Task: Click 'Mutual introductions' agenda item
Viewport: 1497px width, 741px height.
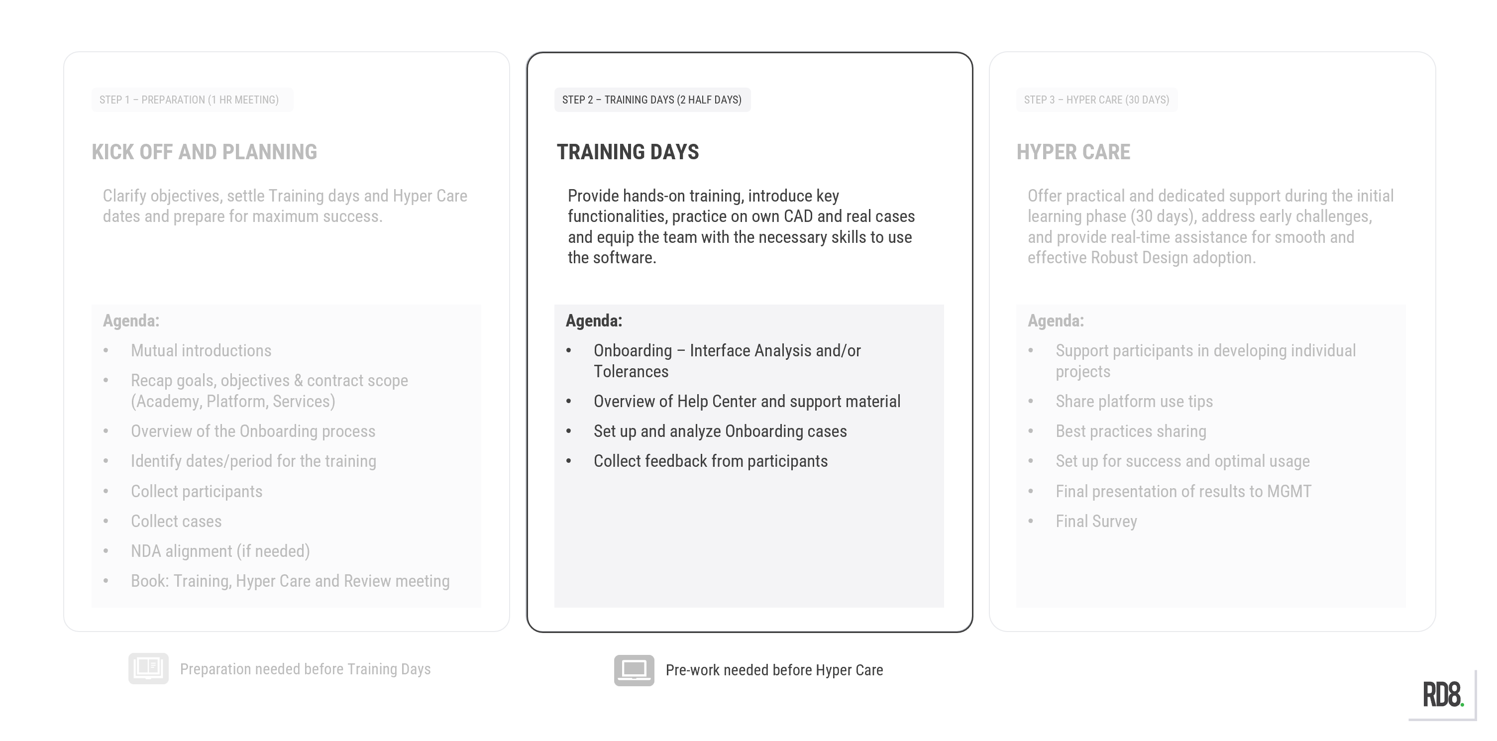Action: click(201, 350)
